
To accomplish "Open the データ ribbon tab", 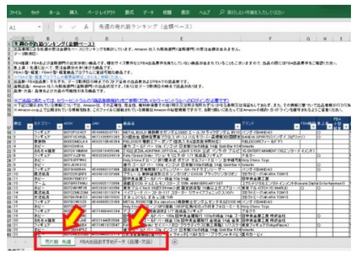I will (x=148, y=12).
